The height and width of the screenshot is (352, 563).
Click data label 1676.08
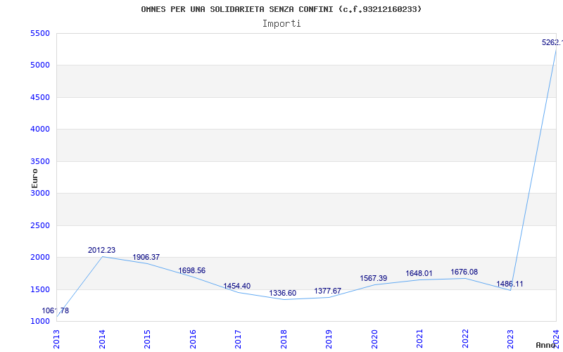pyautogui.click(x=464, y=272)
